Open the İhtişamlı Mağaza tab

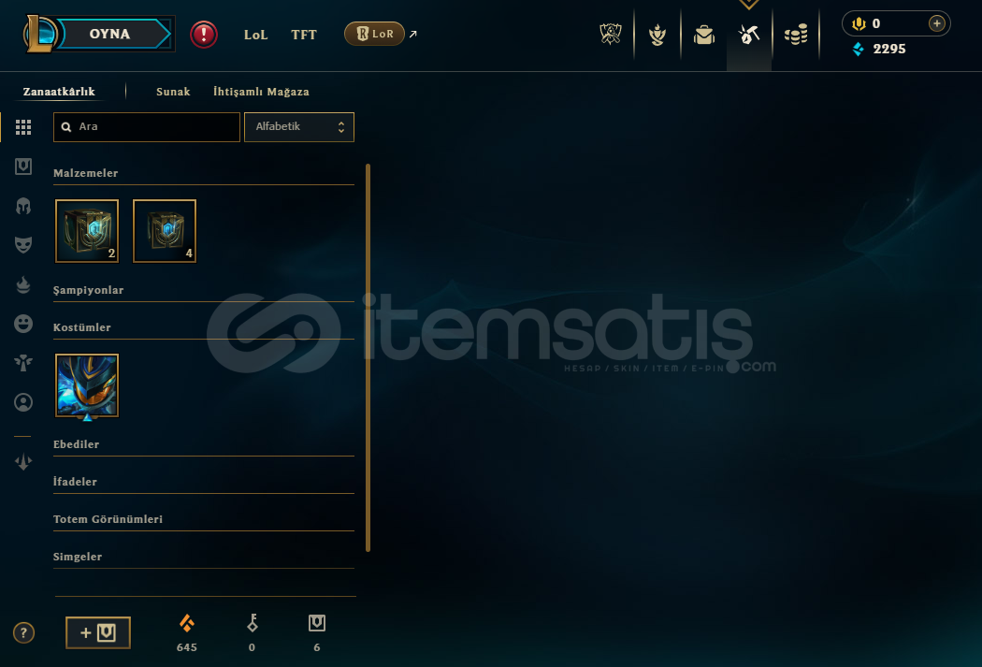point(261,92)
